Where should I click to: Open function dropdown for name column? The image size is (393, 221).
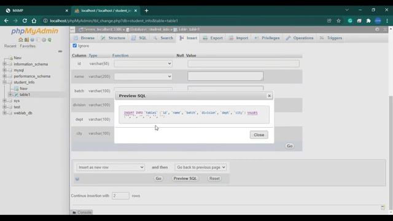(x=143, y=76)
